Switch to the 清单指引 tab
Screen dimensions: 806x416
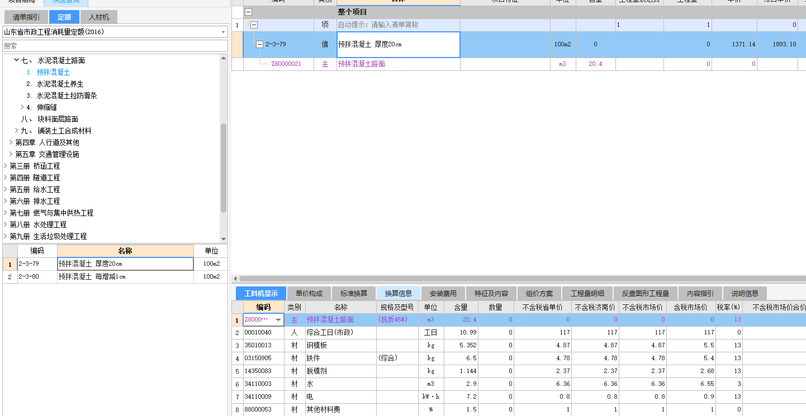pyautogui.click(x=26, y=17)
